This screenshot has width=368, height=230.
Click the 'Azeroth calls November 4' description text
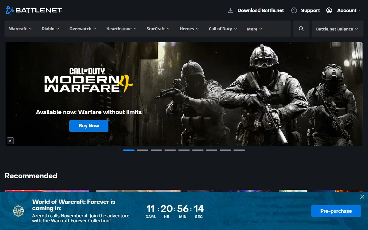coord(81,218)
